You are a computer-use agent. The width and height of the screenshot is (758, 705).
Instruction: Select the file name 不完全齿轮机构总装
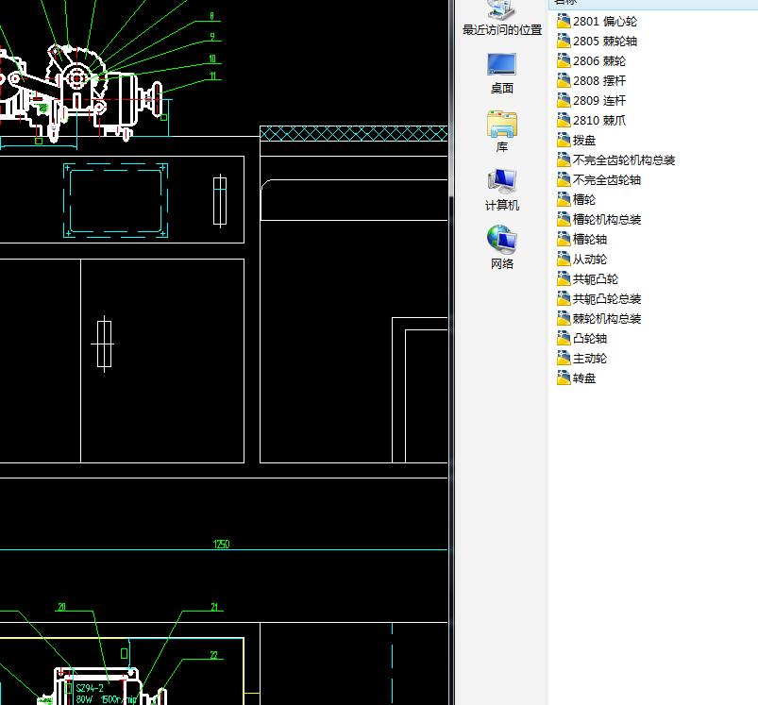point(624,159)
